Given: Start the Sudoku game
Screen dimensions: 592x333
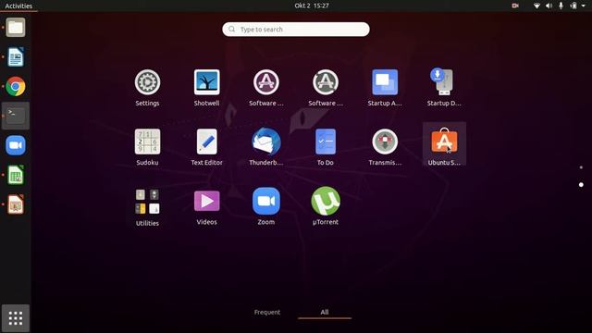Looking at the screenshot, I should click(x=147, y=142).
